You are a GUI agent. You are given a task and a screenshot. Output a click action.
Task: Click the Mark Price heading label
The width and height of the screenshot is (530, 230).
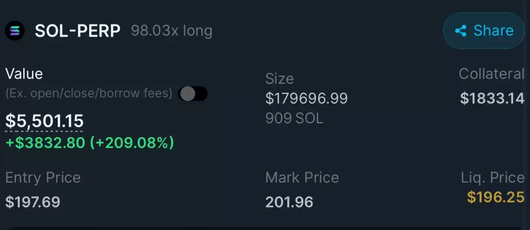pos(302,178)
